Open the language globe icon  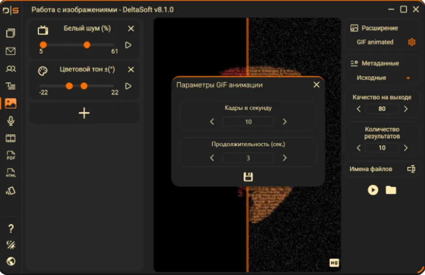(11, 261)
